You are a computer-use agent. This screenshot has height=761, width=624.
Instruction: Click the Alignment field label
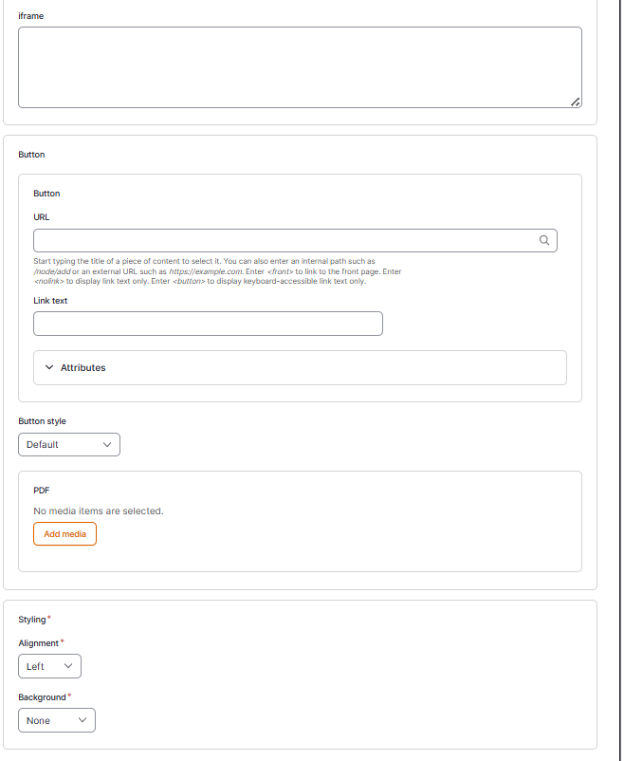(x=38, y=643)
